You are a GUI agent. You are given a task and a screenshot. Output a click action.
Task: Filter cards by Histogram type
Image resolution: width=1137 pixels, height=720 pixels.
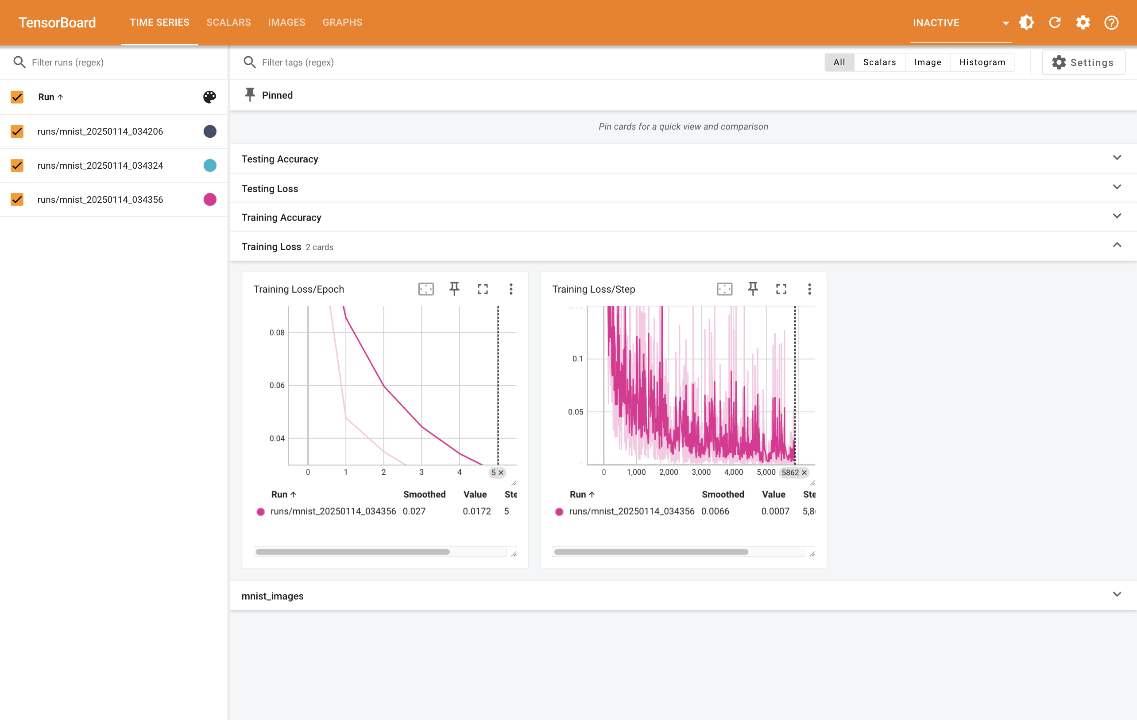pos(982,62)
